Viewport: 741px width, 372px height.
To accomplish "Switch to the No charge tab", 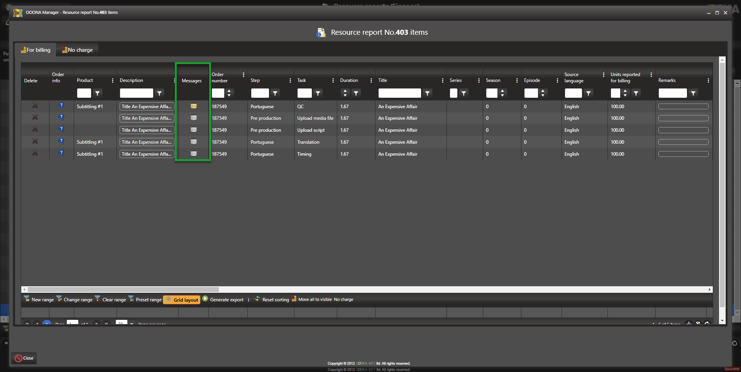I will (77, 50).
